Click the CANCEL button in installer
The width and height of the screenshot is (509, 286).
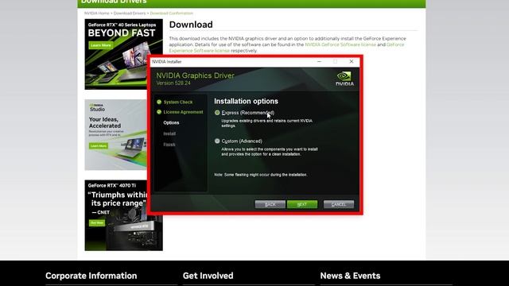[339, 204]
